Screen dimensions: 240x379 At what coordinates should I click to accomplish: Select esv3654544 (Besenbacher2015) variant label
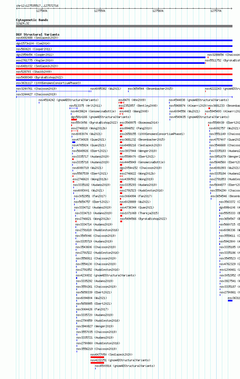[150, 89]
